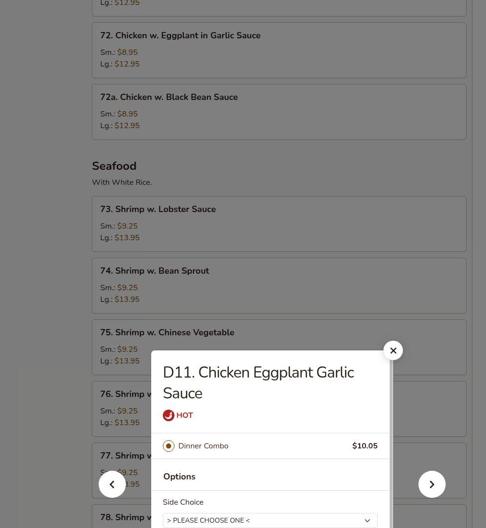Select 73. Shrimp w. Lobster Sauce

coord(279,224)
